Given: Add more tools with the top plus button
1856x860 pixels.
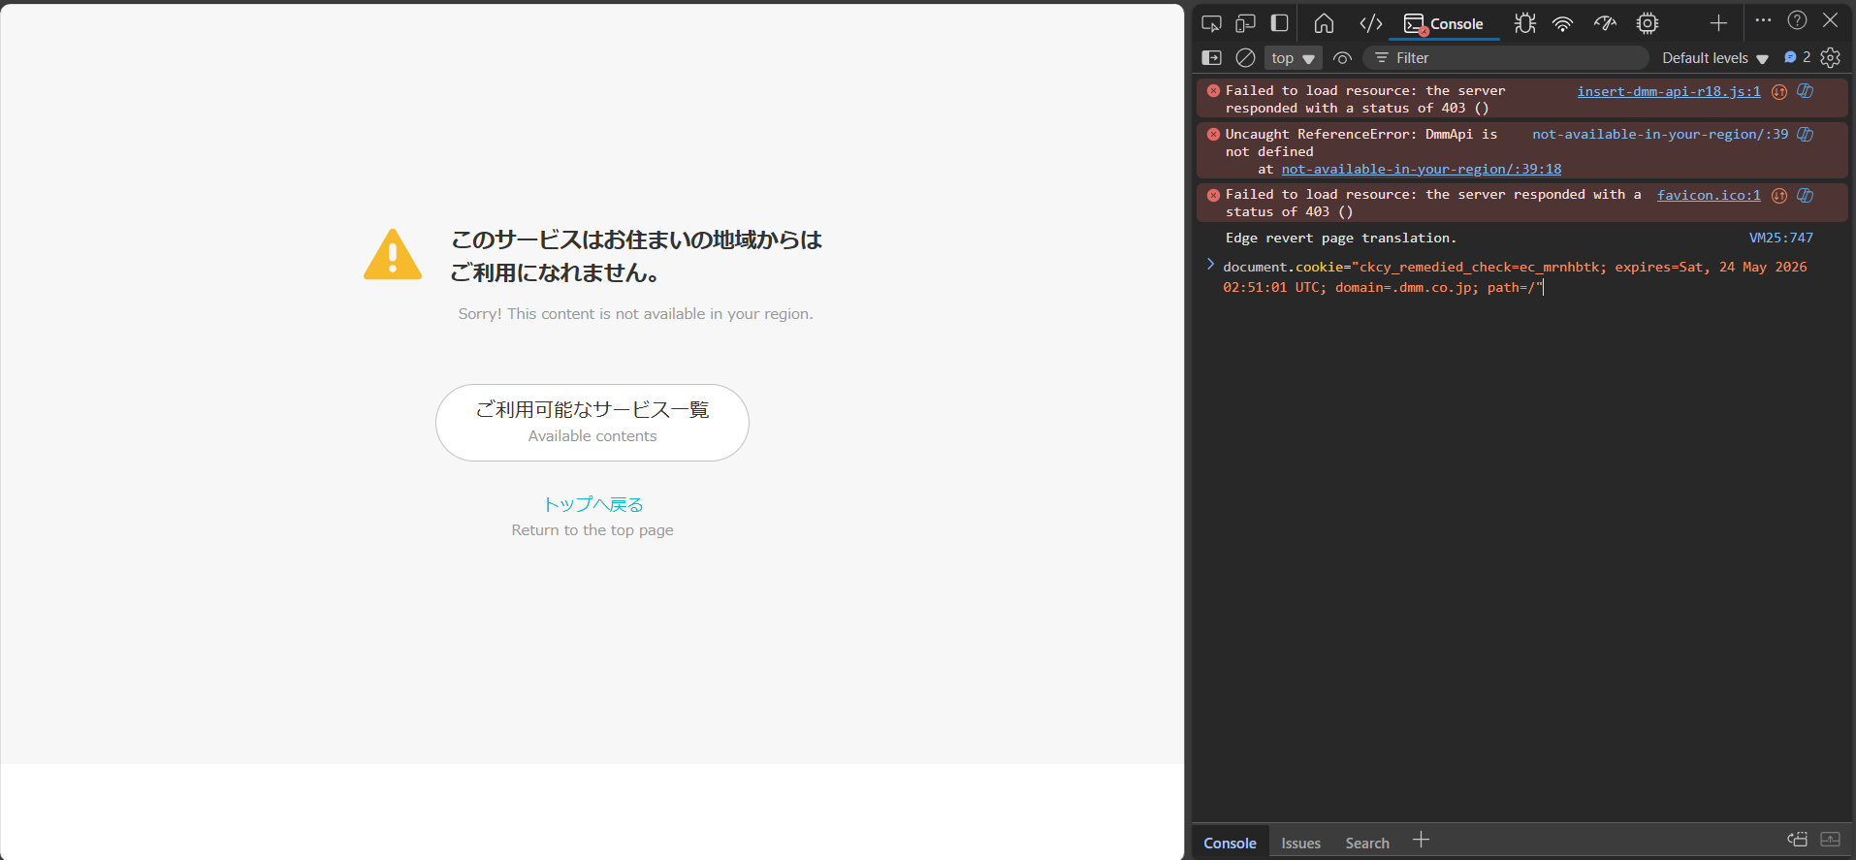Looking at the screenshot, I should click(x=1718, y=23).
